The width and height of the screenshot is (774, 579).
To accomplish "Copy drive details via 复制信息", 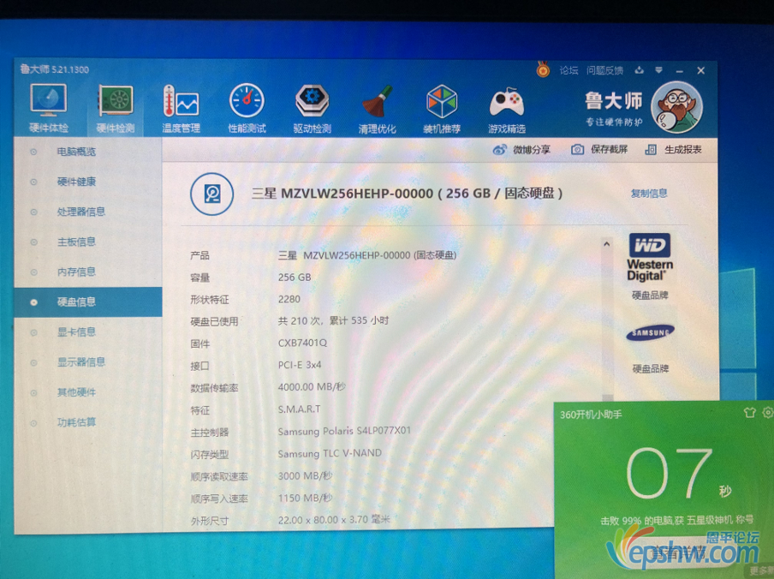I will click(649, 194).
